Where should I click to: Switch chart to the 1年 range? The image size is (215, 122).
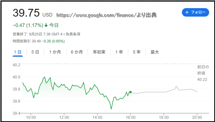click(119, 52)
